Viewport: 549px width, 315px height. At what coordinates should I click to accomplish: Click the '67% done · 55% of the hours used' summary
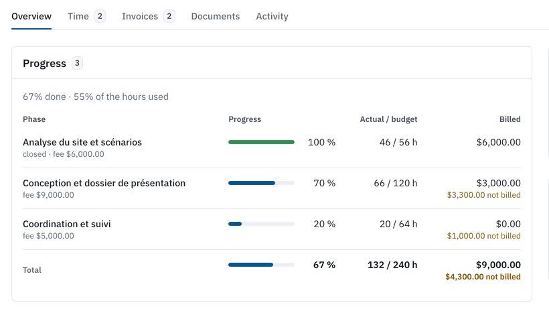click(x=96, y=97)
